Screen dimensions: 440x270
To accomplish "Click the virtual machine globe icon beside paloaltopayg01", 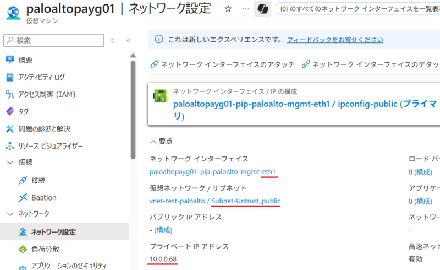I will point(13,13).
